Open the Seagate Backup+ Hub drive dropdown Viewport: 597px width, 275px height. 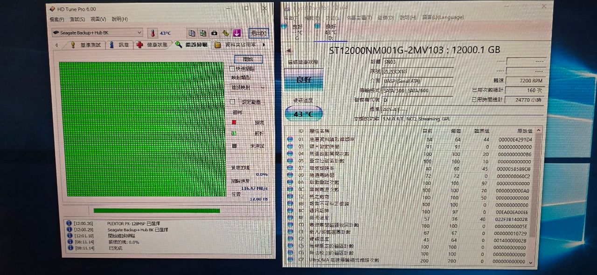(x=97, y=33)
